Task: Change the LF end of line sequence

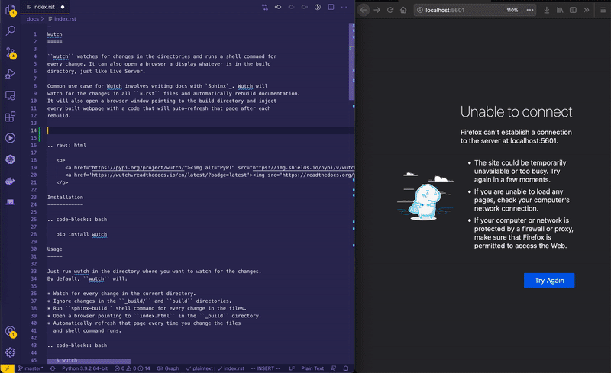Action: click(x=292, y=368)
